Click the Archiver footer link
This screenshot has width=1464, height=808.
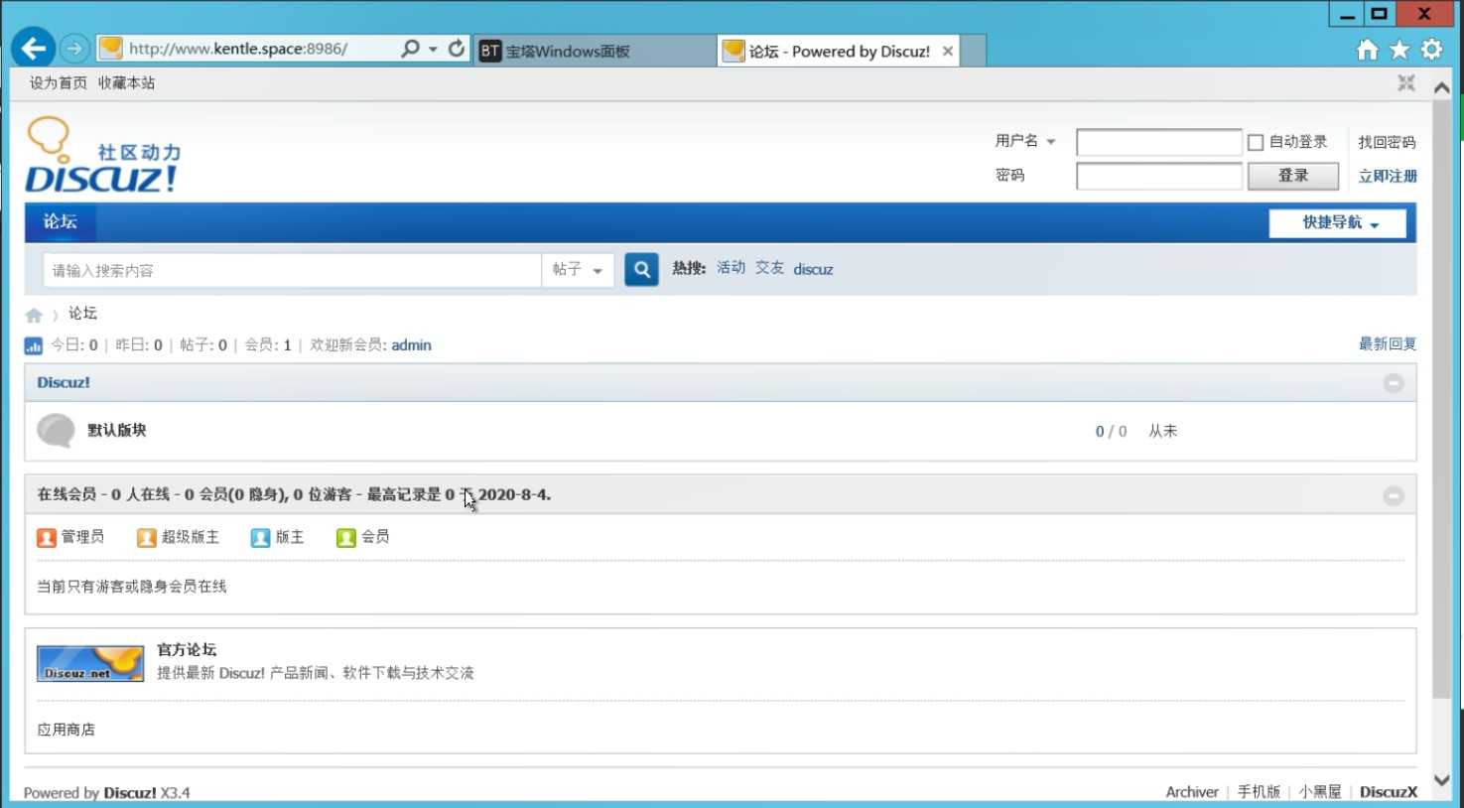click(x=1192, y=792)
